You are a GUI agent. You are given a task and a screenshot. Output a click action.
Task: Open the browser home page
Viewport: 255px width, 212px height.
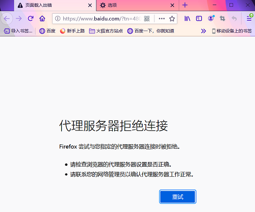point(42,18)
